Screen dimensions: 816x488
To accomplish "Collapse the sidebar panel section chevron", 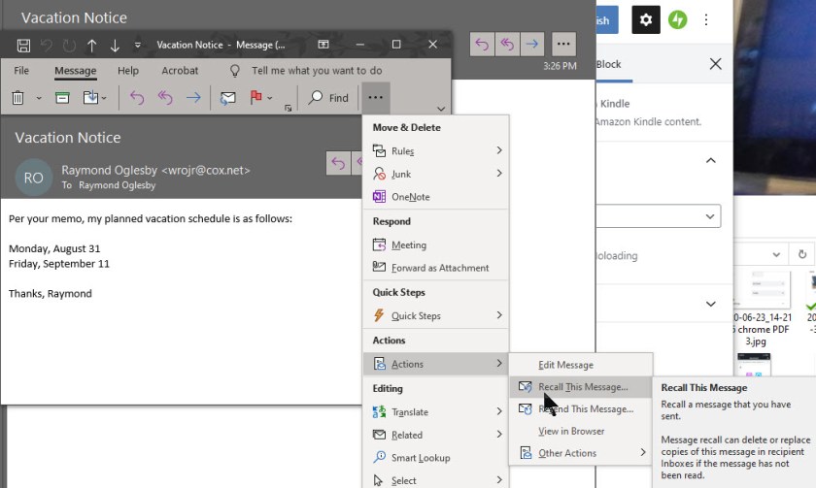I will pos(710,160).
